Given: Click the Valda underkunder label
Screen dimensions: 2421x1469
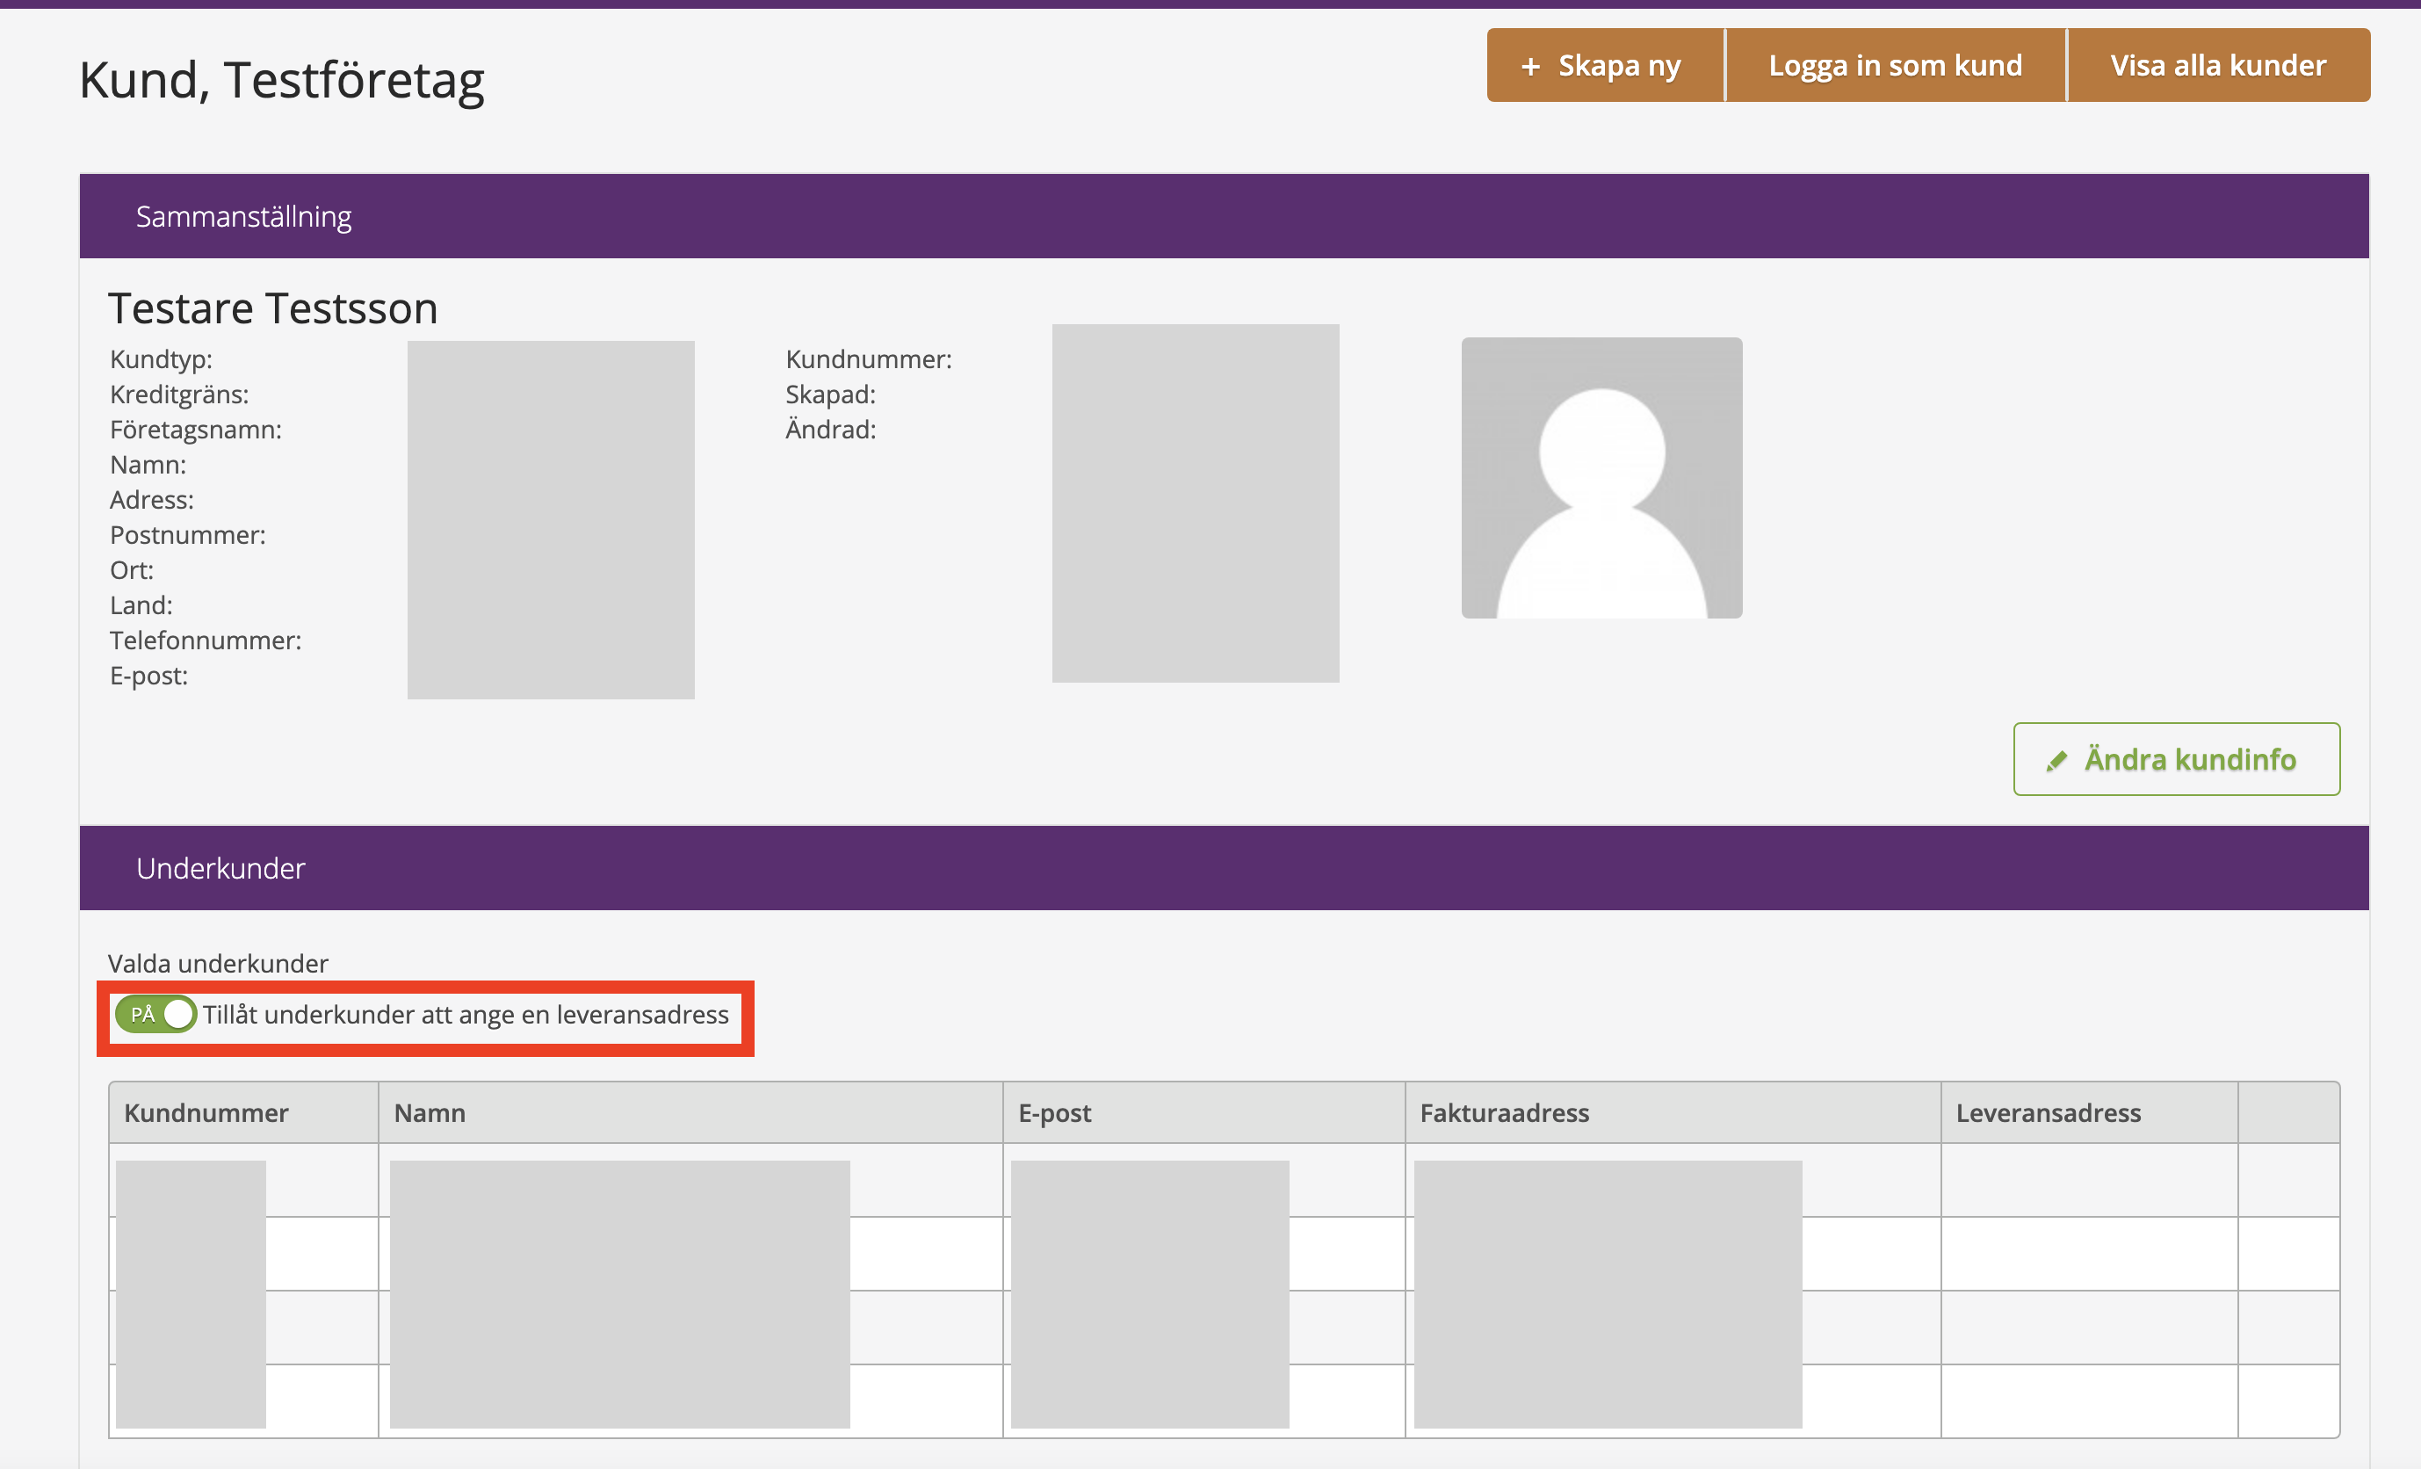Looking at the screenshot, I should (218, 963).
